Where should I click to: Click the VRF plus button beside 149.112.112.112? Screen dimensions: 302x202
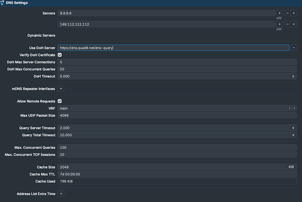coord(280,24)
